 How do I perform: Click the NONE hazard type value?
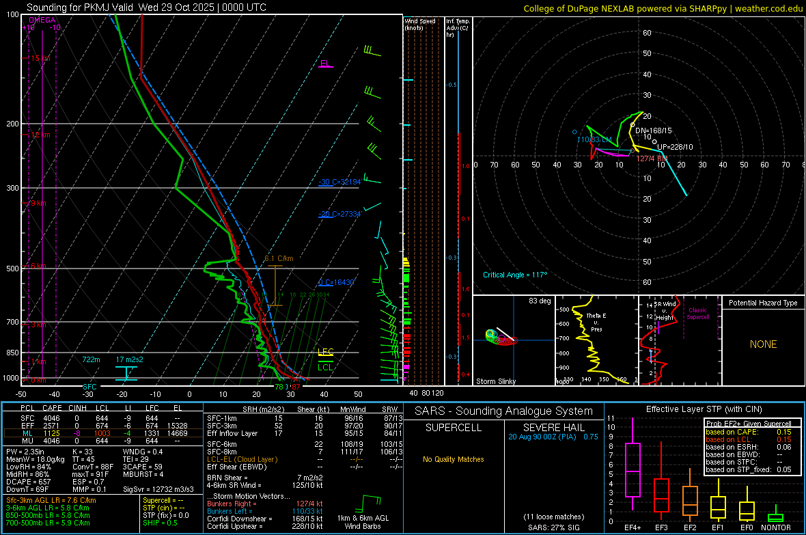click(763, 344)
